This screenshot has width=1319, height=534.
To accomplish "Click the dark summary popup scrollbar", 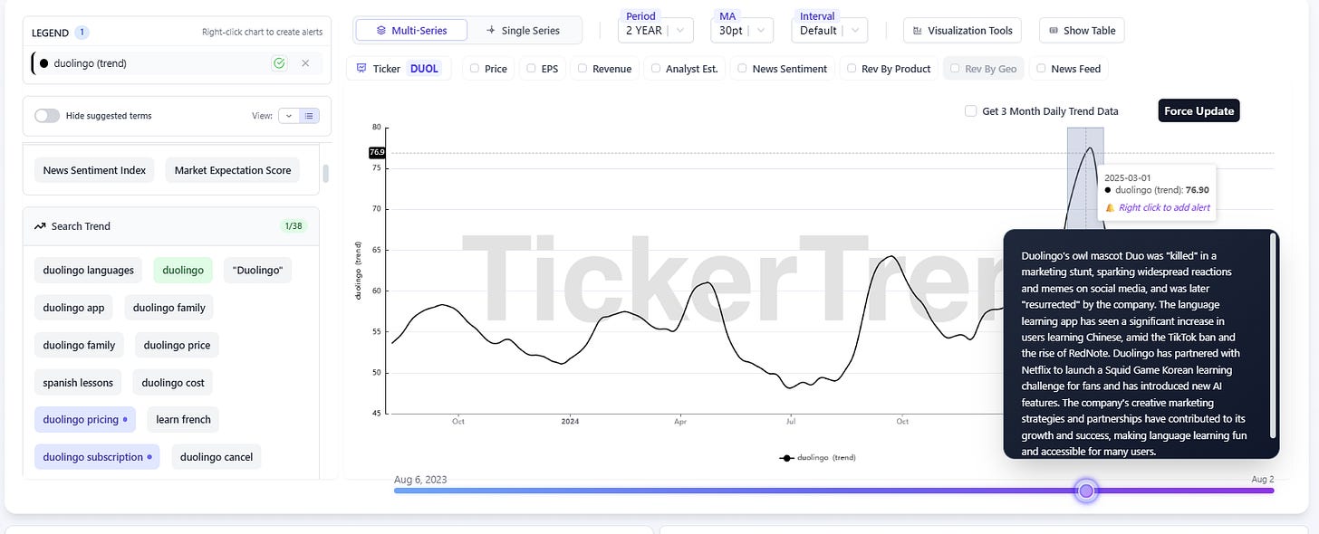I will point(1274,337).
